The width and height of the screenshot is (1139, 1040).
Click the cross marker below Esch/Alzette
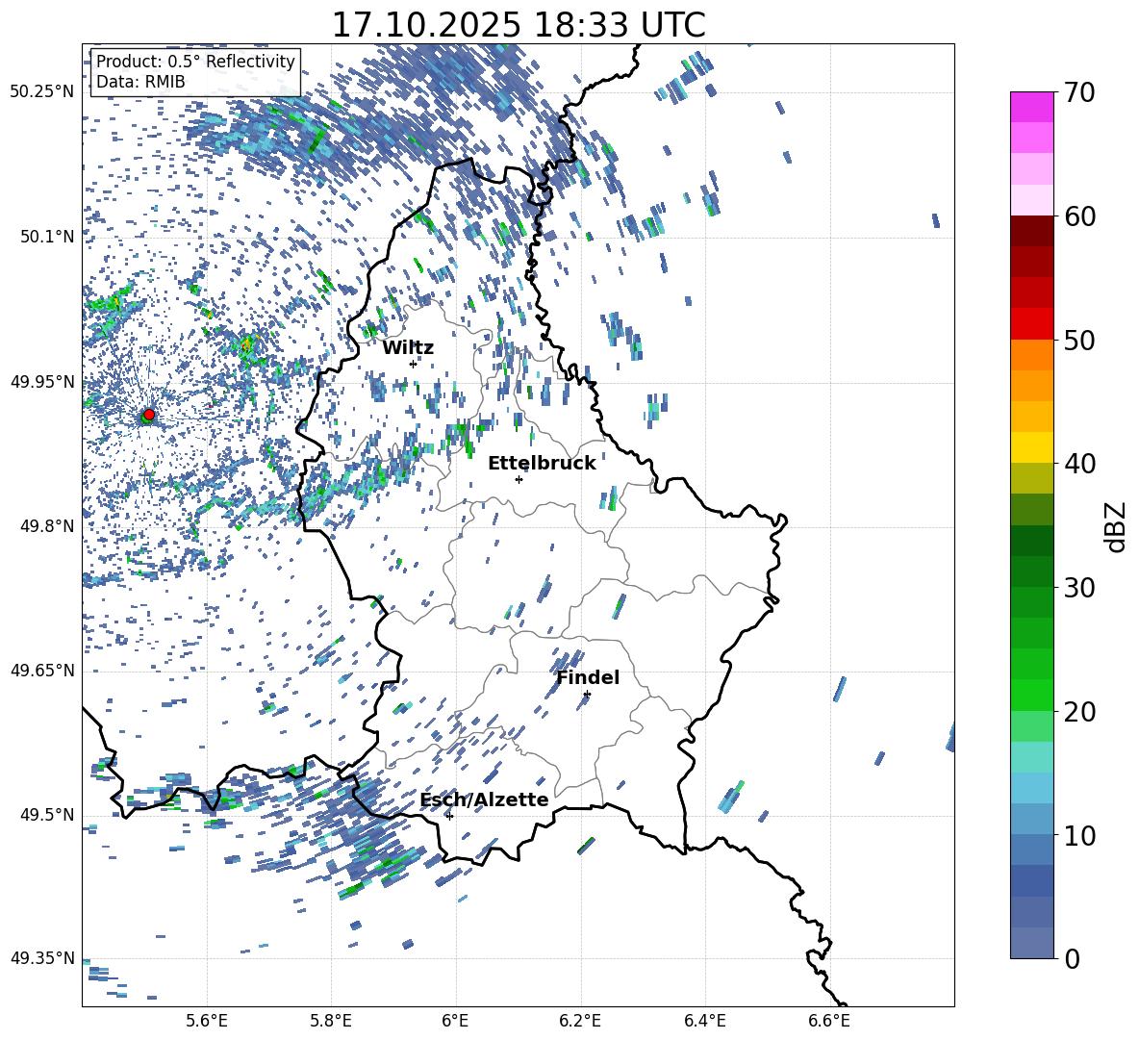tap(449, 816)
